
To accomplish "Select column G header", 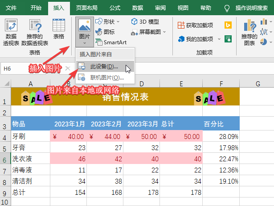I will pyautogui.click(x=258, y=84).
